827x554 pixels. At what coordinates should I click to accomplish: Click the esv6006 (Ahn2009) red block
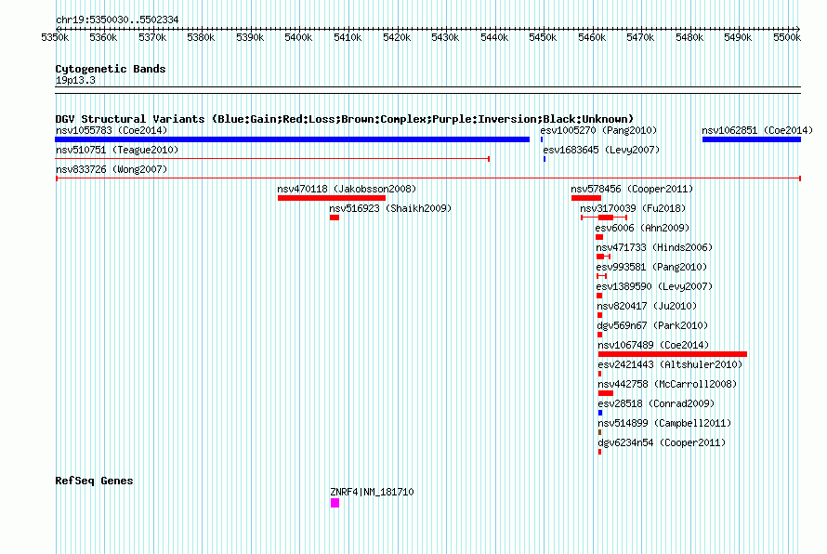tap(599, 237)
